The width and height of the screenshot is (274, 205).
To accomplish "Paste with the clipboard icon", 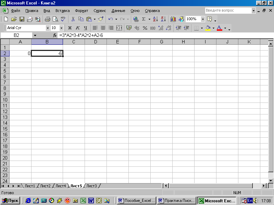I will click(89, 19).
